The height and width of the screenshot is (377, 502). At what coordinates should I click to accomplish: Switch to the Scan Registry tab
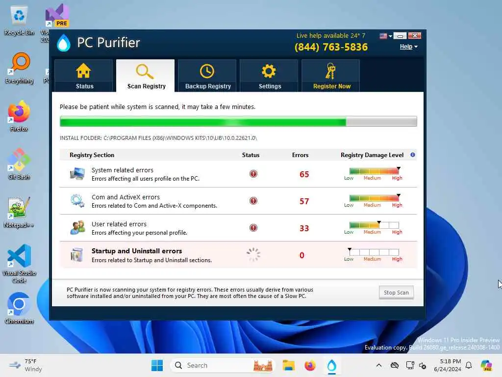coord(146,76)
